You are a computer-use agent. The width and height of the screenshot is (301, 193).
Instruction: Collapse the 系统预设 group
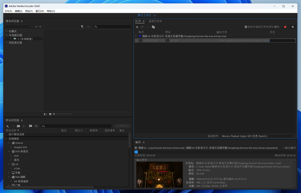pyautogui.click(x=6, y=139)
